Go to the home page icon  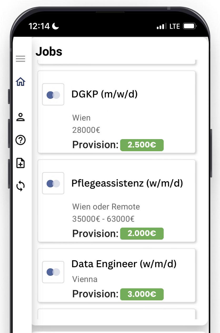[x=21, y=82]
